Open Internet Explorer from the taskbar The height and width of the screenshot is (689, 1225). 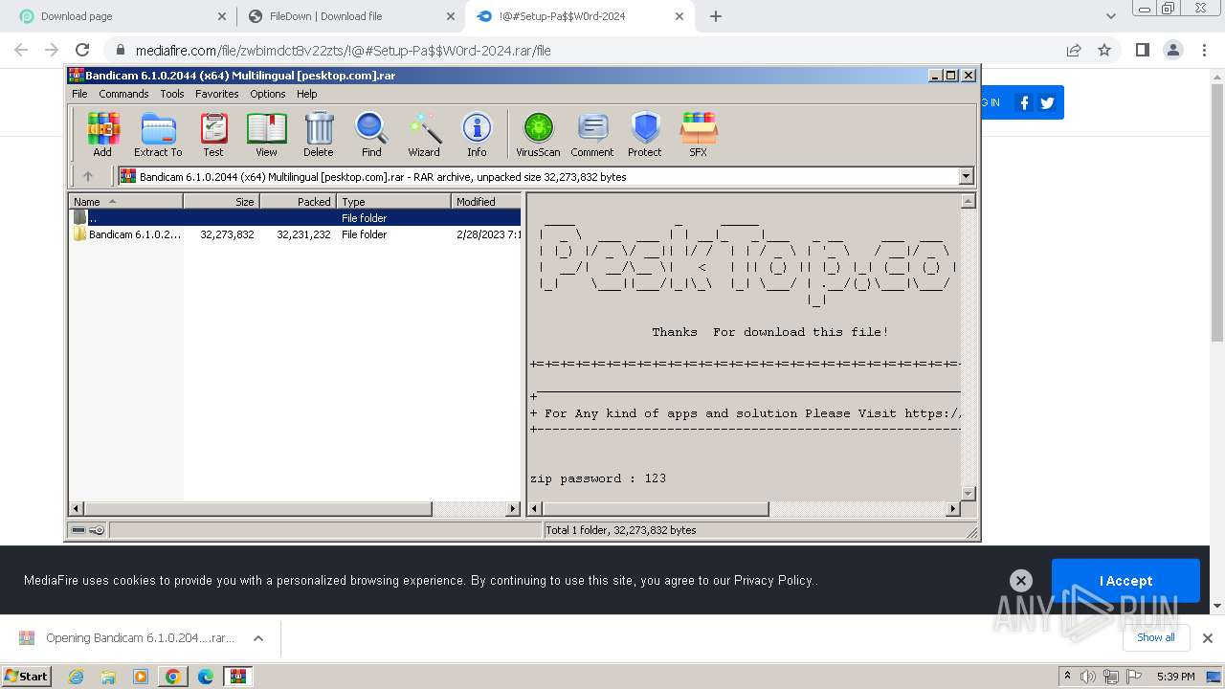click(x=76, y=676)
